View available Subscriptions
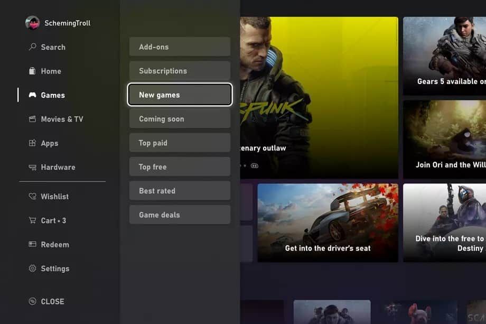The height and width of the screenshot is (324, 486). point(180,70)
